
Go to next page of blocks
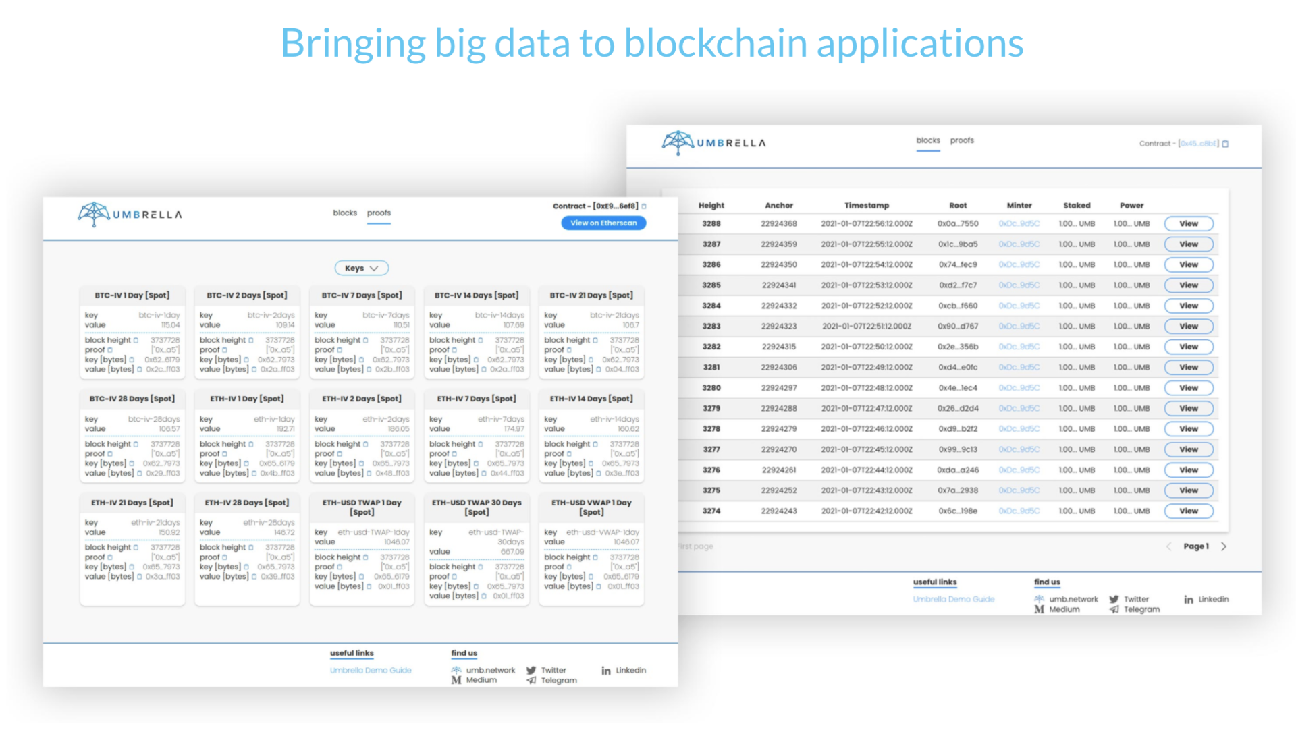[1224, 547]
